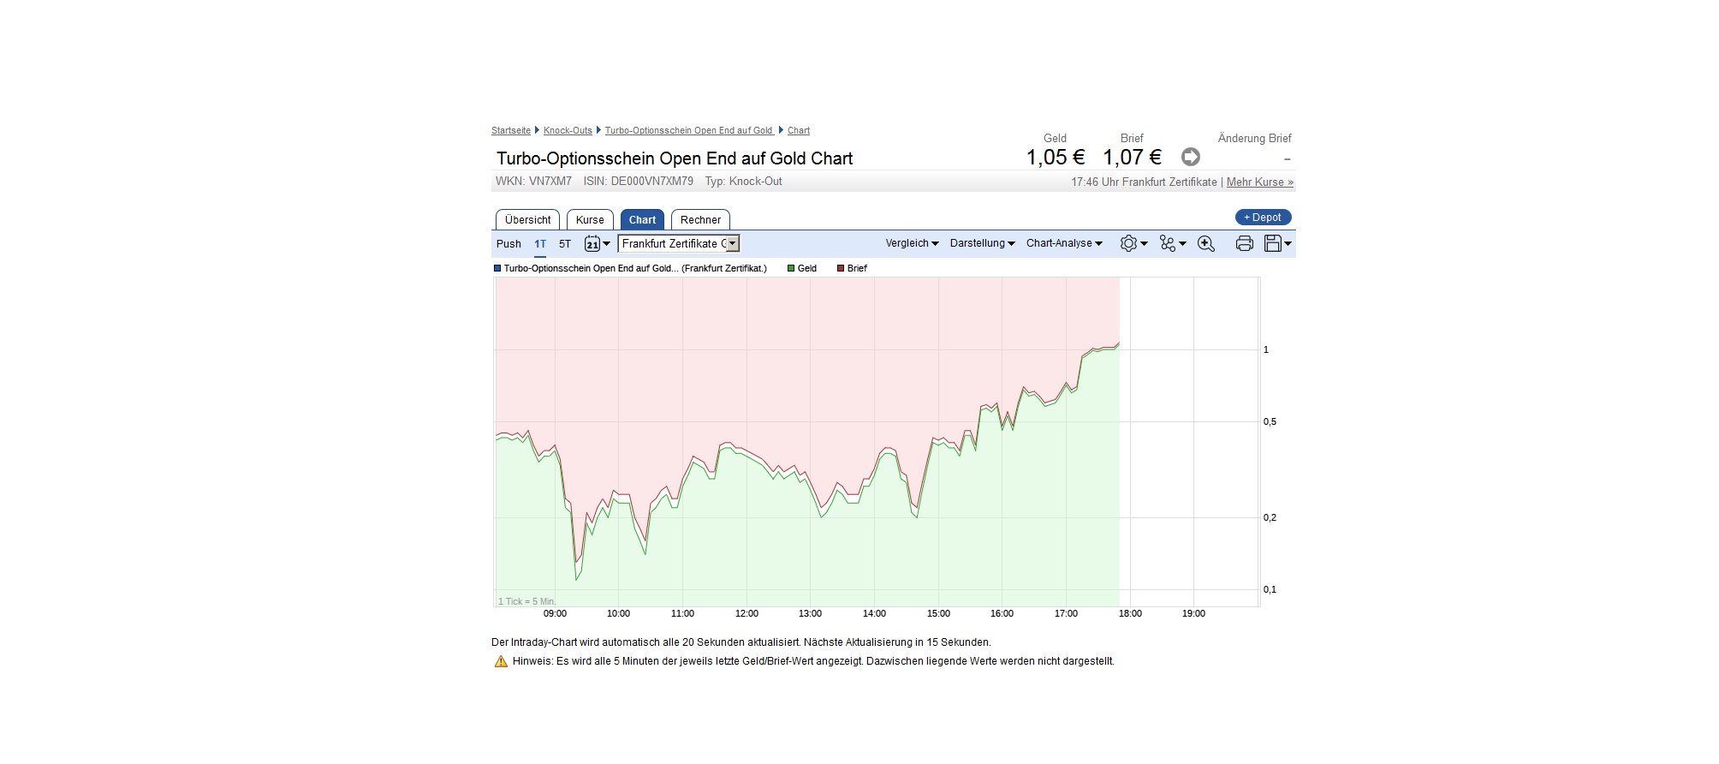This screenshot has height=764, width=1719.
Task: Switch to the 5T timeframe
Action: (x=565, y=244)
